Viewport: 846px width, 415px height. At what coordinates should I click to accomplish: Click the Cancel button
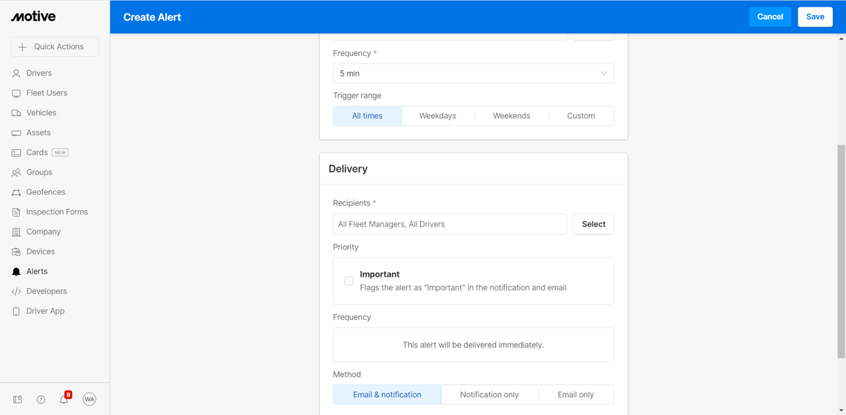(770, 17)
